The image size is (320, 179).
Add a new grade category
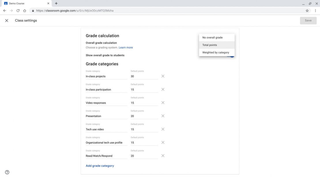[100, 166]
